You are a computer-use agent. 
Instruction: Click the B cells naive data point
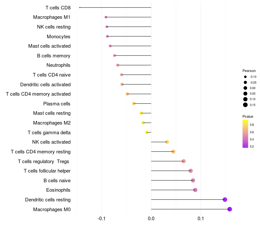[193, 180]
